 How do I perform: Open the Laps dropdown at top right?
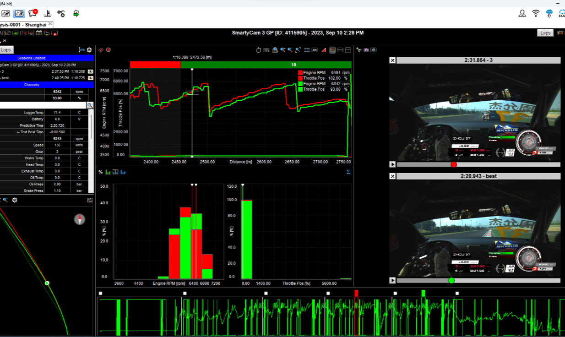[545, 33]
